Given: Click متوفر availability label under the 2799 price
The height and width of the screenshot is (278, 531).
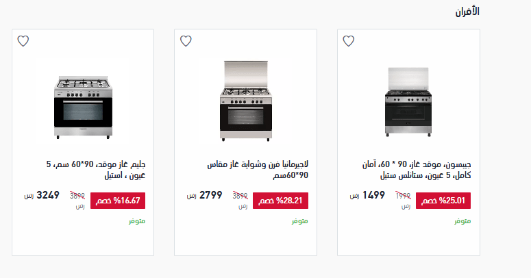Looking at the screenshot, I should [x=299, y=221].
